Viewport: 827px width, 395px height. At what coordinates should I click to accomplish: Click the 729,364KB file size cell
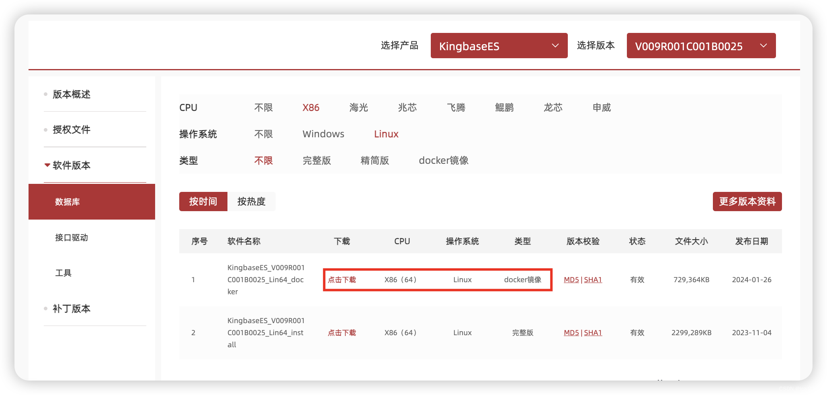click(x=692, y=280)
